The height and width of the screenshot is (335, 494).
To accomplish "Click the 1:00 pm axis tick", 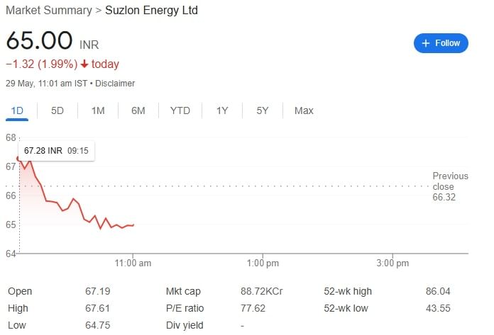I will click(x=263, y=263).
